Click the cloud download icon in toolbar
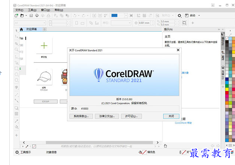 (x=37, y=15)
